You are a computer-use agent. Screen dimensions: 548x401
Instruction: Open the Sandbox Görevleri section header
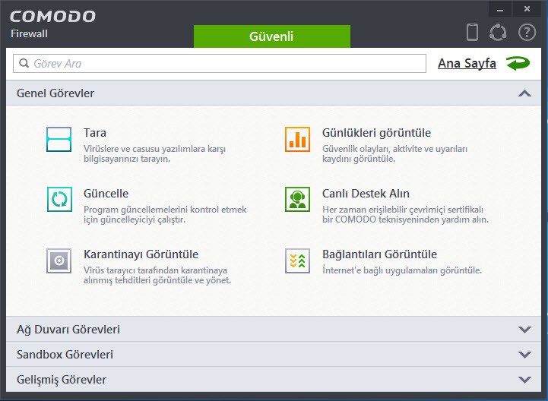coord(274,355)
